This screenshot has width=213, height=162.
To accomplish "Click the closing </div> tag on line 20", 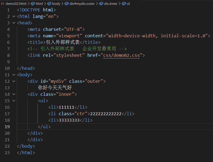I will pos(35,133).
